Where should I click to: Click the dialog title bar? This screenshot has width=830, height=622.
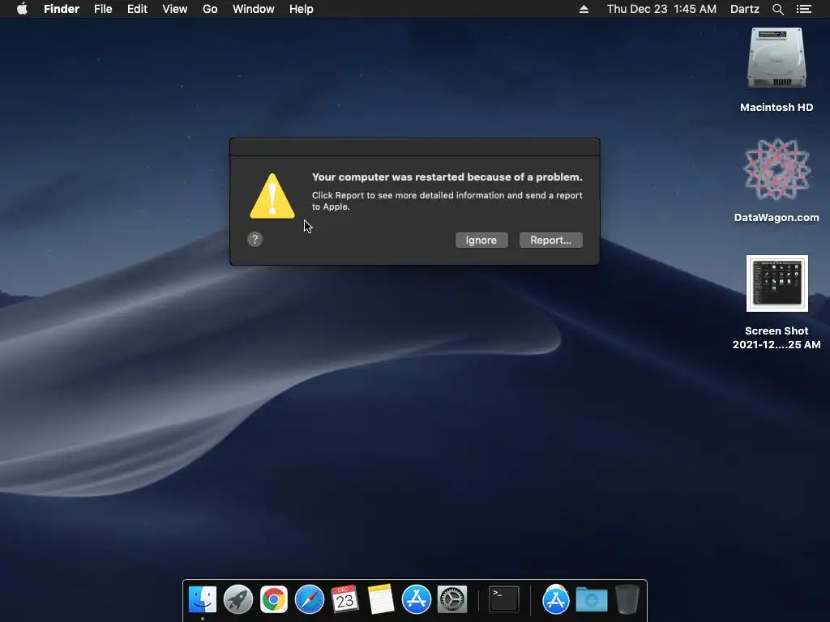click(x=414, y=147)
